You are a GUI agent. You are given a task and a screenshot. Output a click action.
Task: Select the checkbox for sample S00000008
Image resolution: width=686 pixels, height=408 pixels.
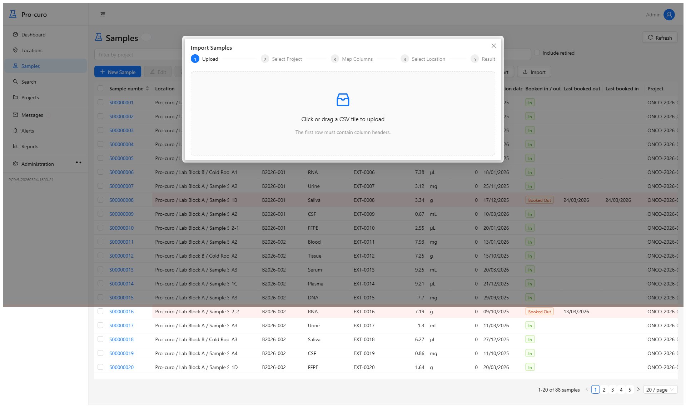click(x=100, y=200)
